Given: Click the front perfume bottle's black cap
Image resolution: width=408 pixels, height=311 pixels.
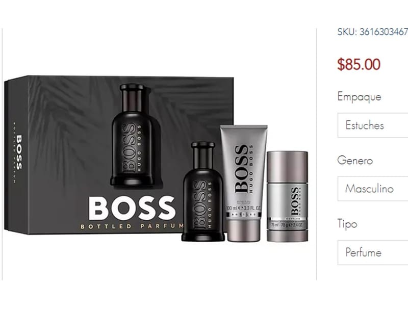Looking at the screenshot, I should point(203,152).
